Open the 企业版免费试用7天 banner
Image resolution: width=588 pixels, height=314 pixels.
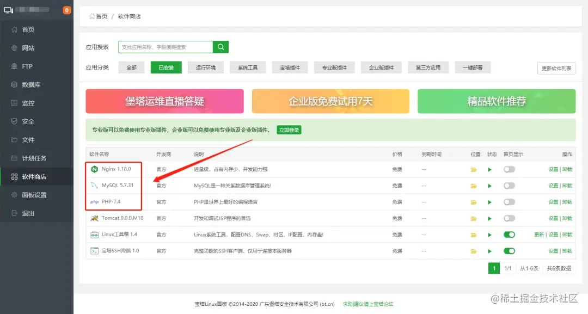click(x=330, y=101)
